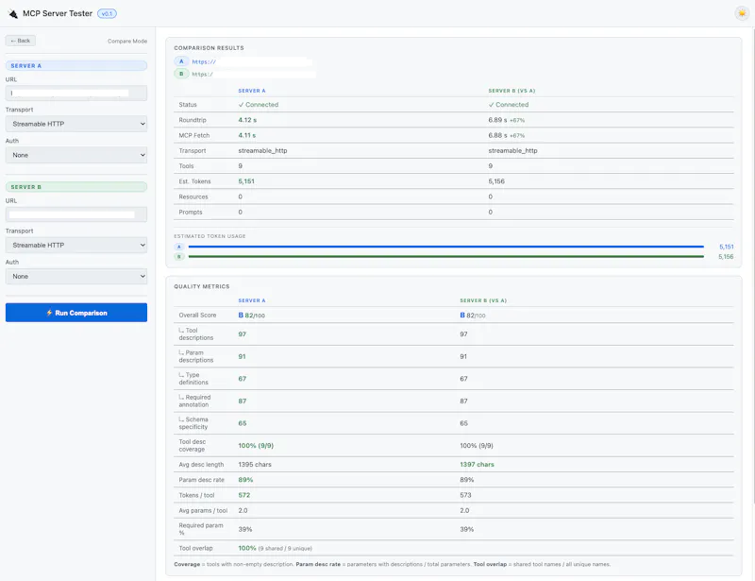The image size is (755, 581).
Task: Click the Param descriptions row label
Action: [195, 356]
